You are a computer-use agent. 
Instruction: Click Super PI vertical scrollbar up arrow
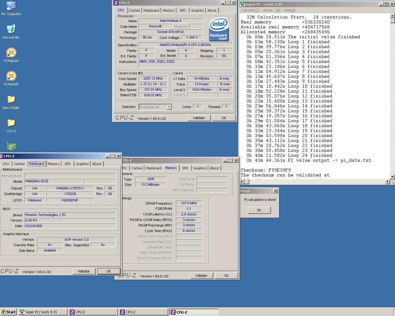392,16
